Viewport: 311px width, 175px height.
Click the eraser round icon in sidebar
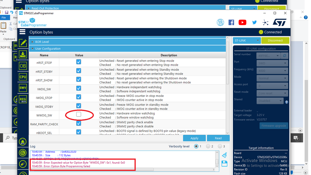[23, 164]
